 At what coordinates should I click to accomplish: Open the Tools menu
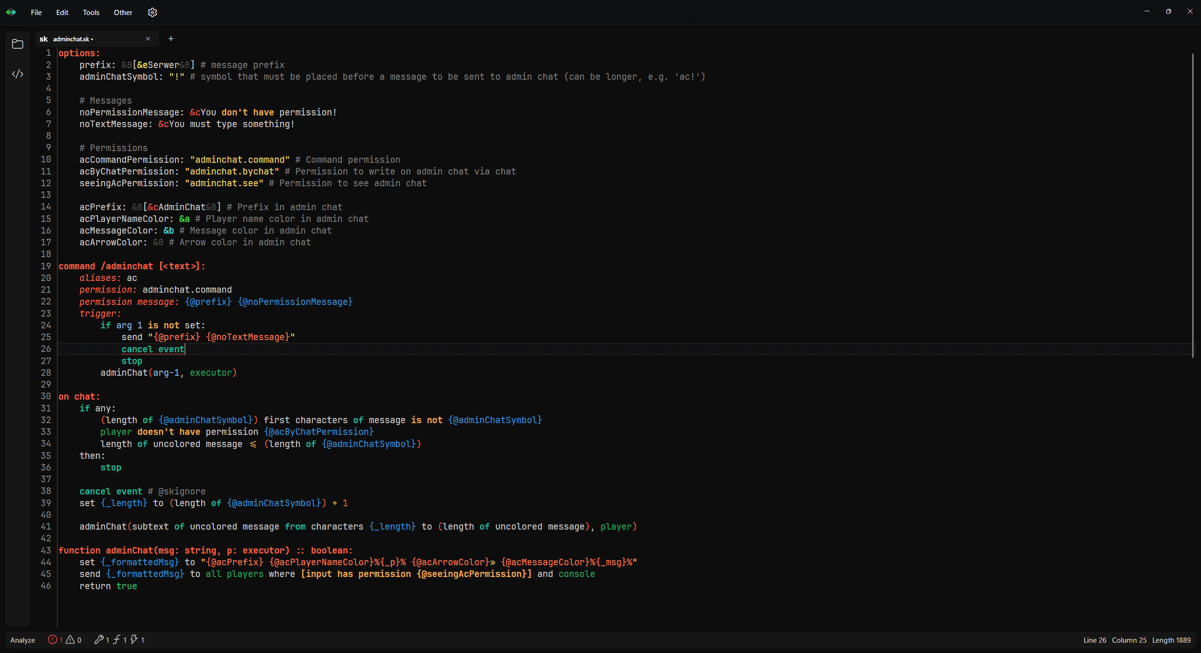pos(91,13)
